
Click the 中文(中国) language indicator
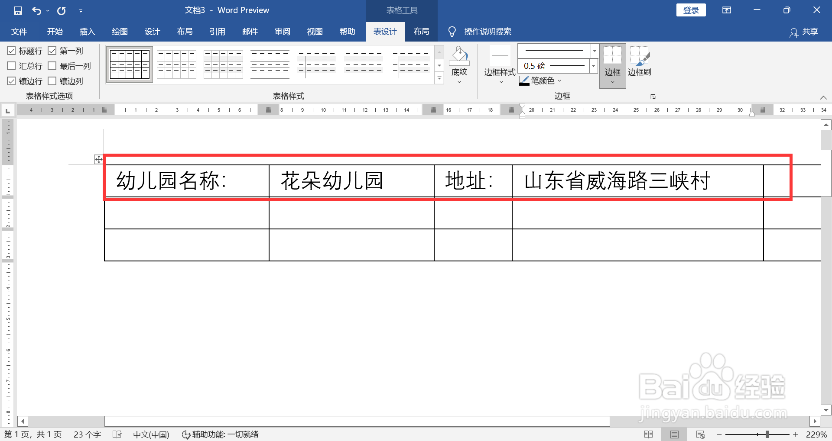[x=151, y=434]
